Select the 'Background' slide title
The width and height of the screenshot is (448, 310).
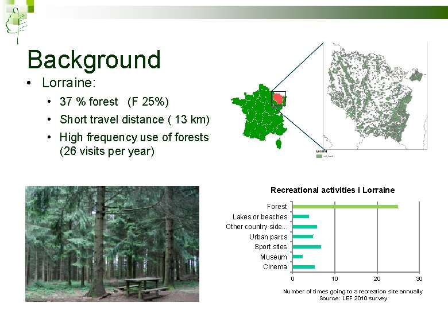(x=94, y=60)
